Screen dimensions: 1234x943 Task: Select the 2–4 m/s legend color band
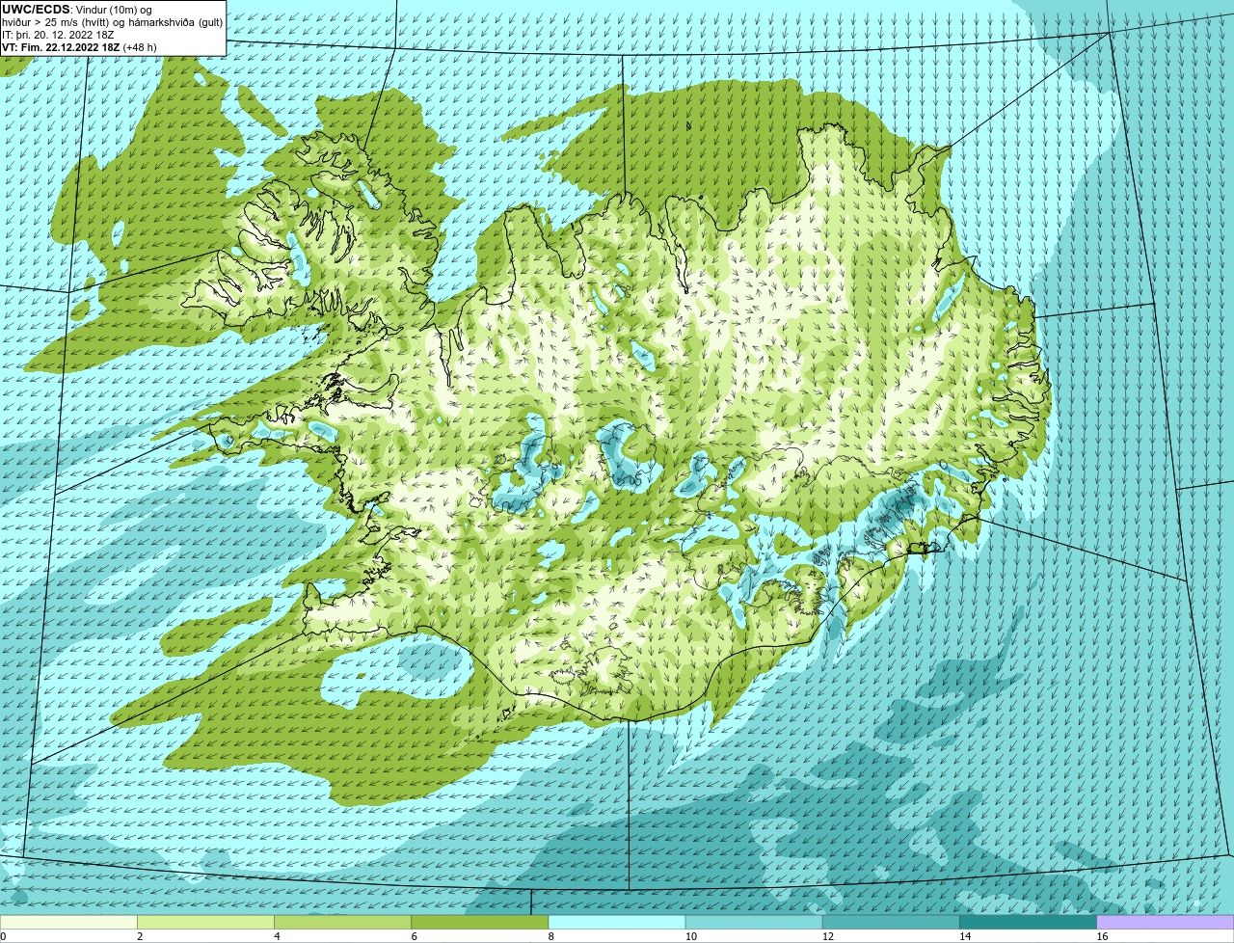click(x=206, y=922)
